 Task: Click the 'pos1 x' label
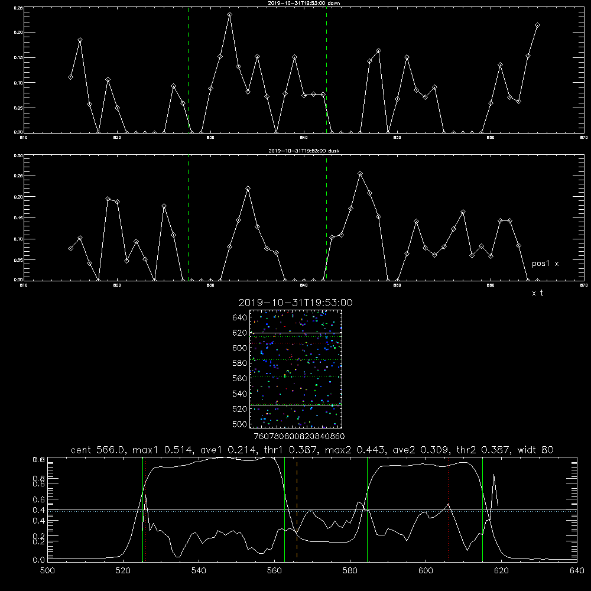click(x=545, y=264)
